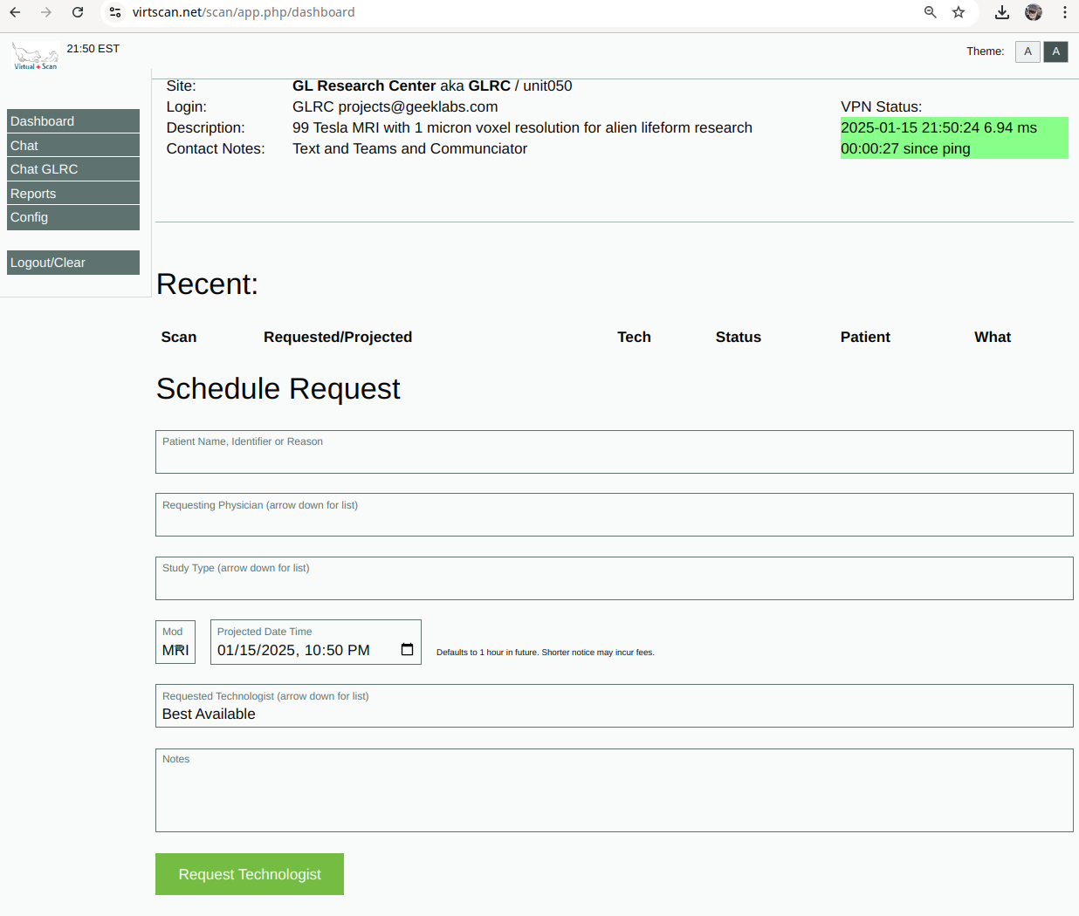The width and height of the screenshot is (1079, 916).
Task: Click the Virtual Scan logo
Action: 35,57
